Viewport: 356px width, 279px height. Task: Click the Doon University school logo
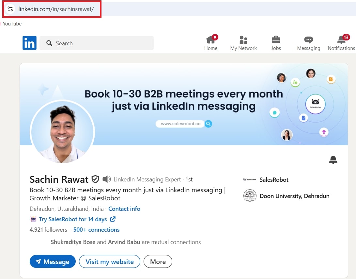point(250,196)
